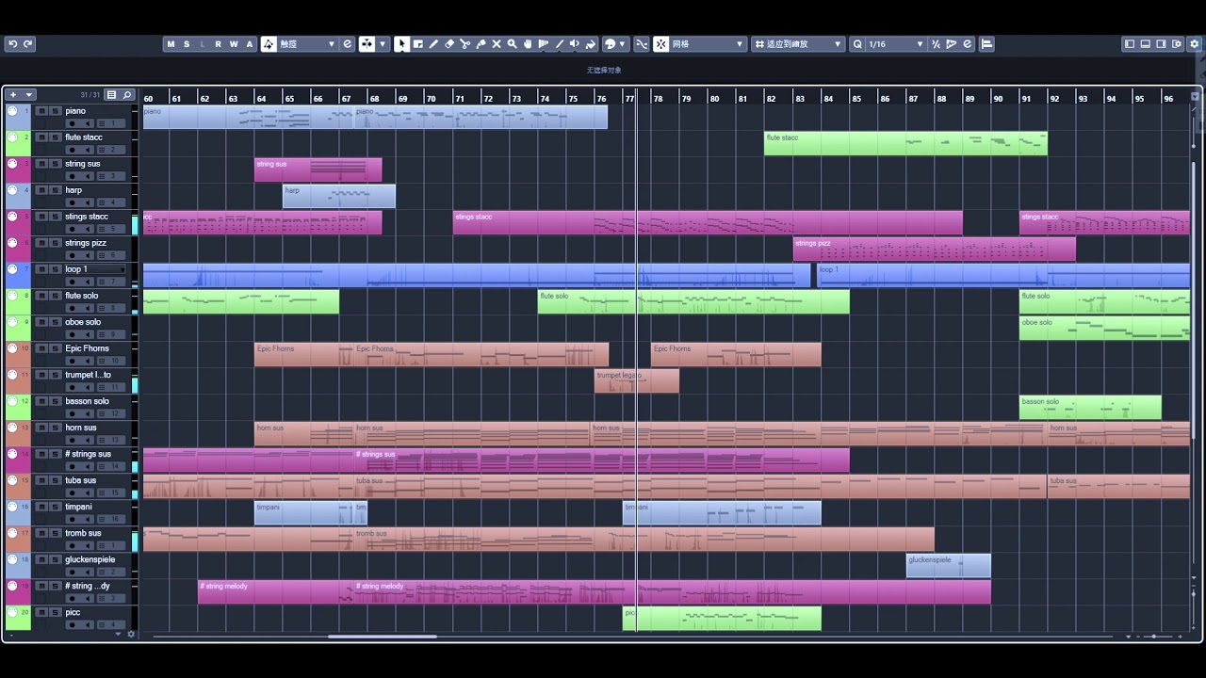The width and height of the screenshot is (1206, 678).
Task: Open channel selector 1 on piano track
Action: click(111, 123)
